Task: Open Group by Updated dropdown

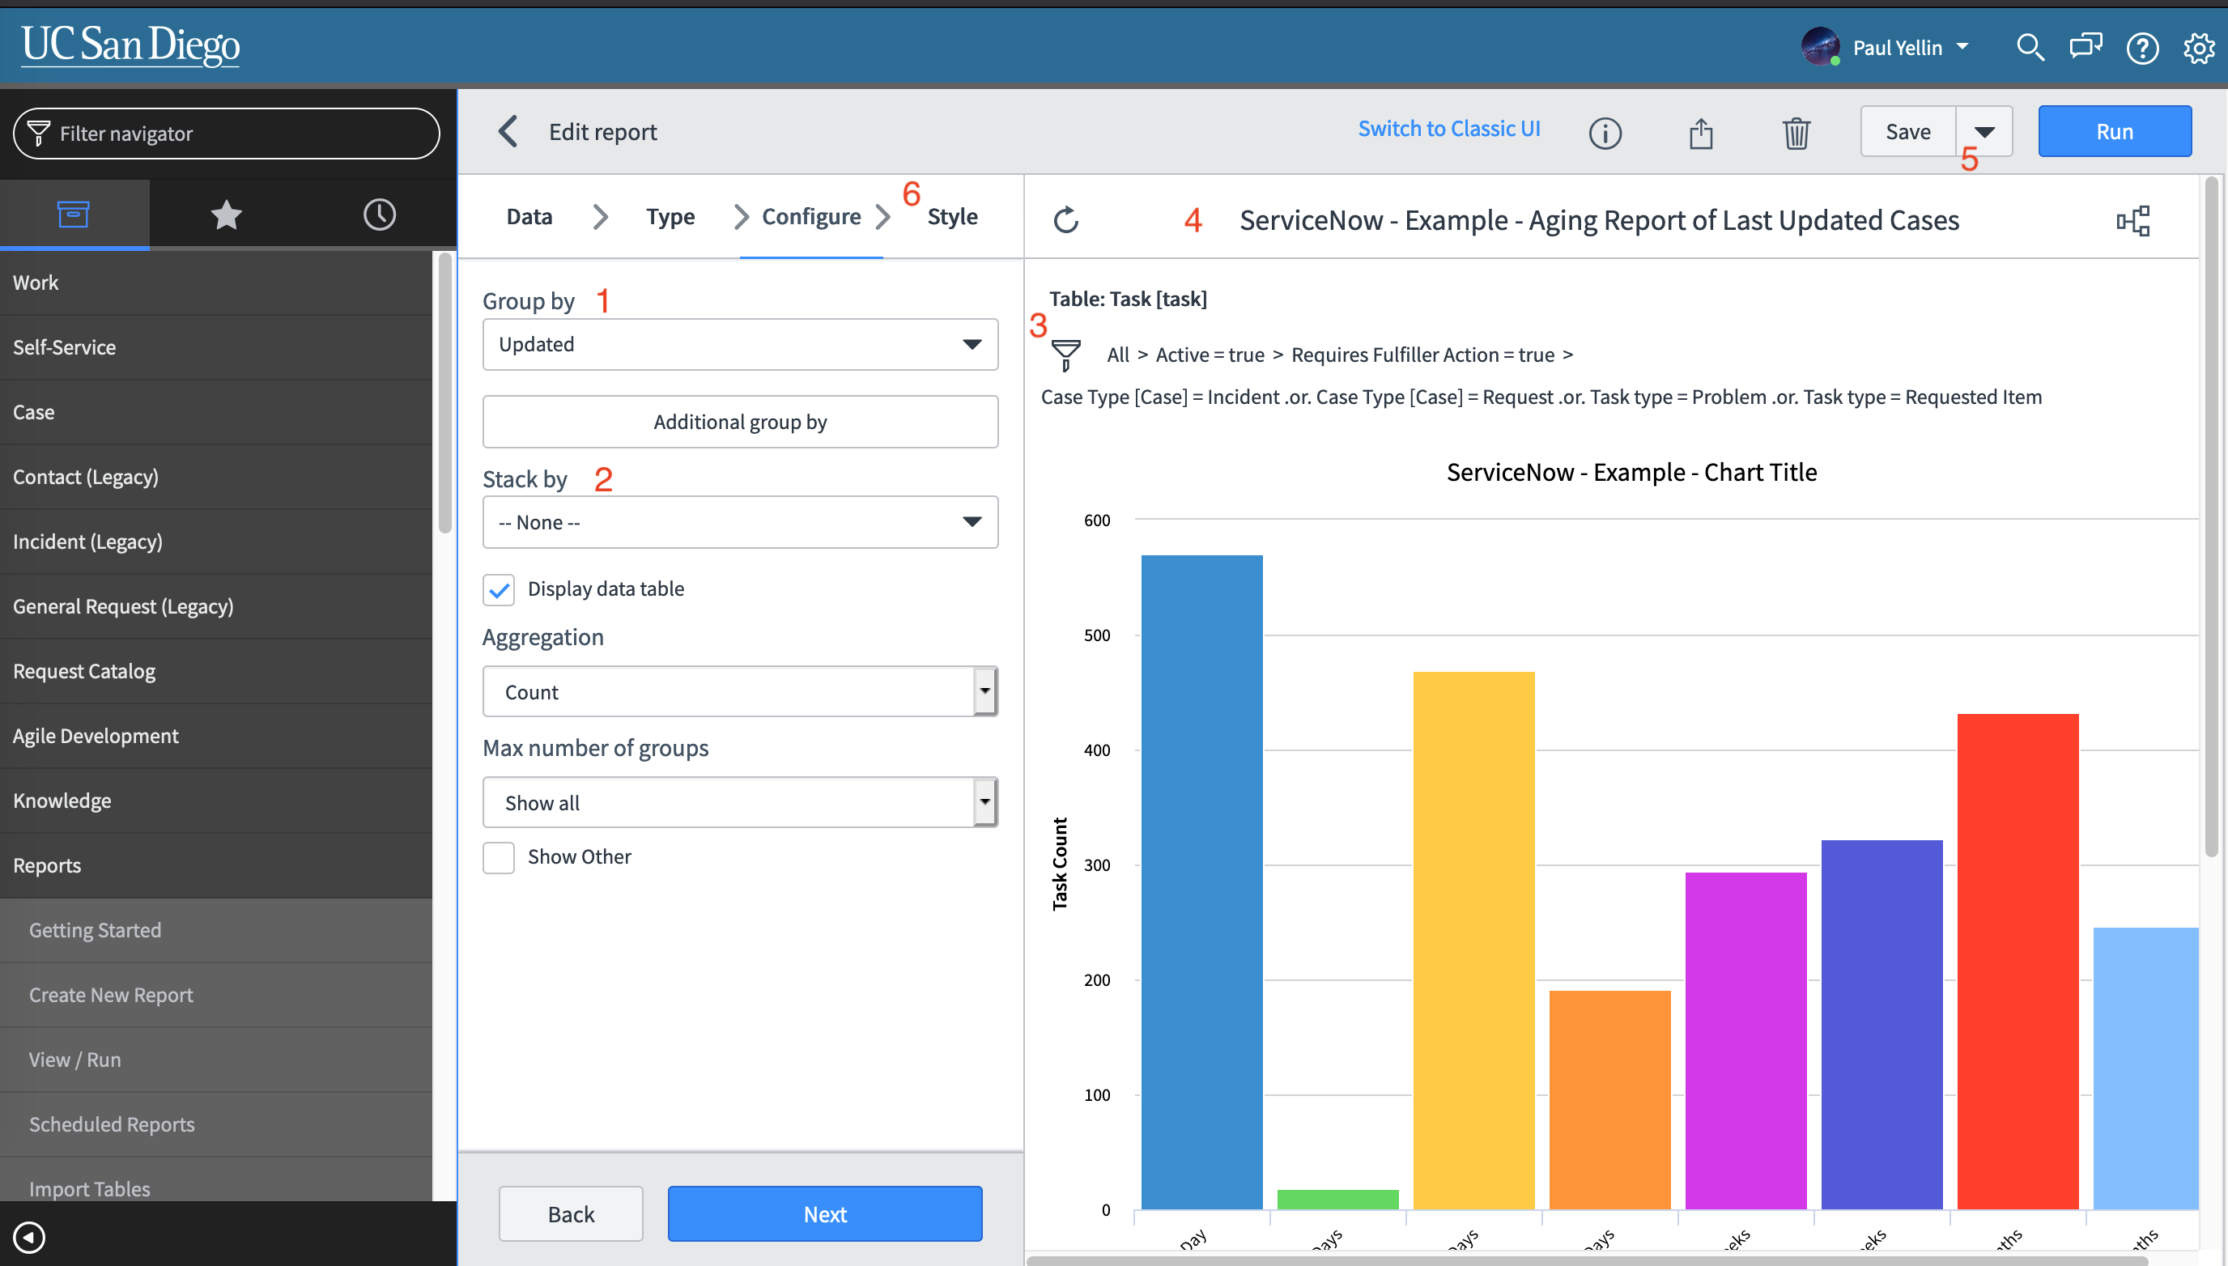Action: [740, 344]
